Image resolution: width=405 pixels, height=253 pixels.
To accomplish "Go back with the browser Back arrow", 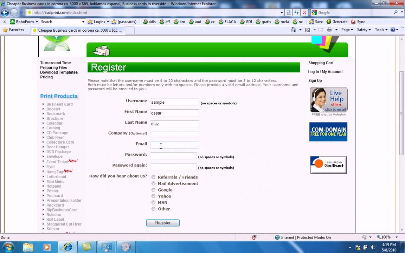I will (5, 12).
